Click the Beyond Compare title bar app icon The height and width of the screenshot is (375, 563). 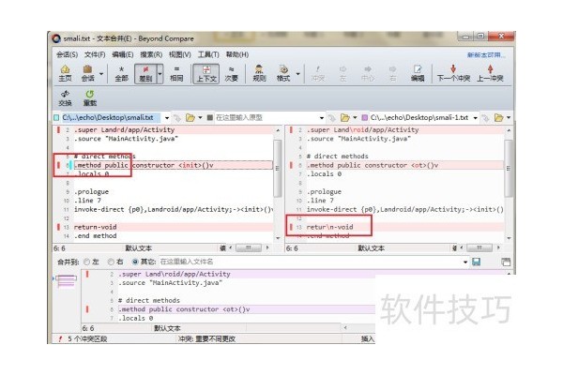[56, 38]
